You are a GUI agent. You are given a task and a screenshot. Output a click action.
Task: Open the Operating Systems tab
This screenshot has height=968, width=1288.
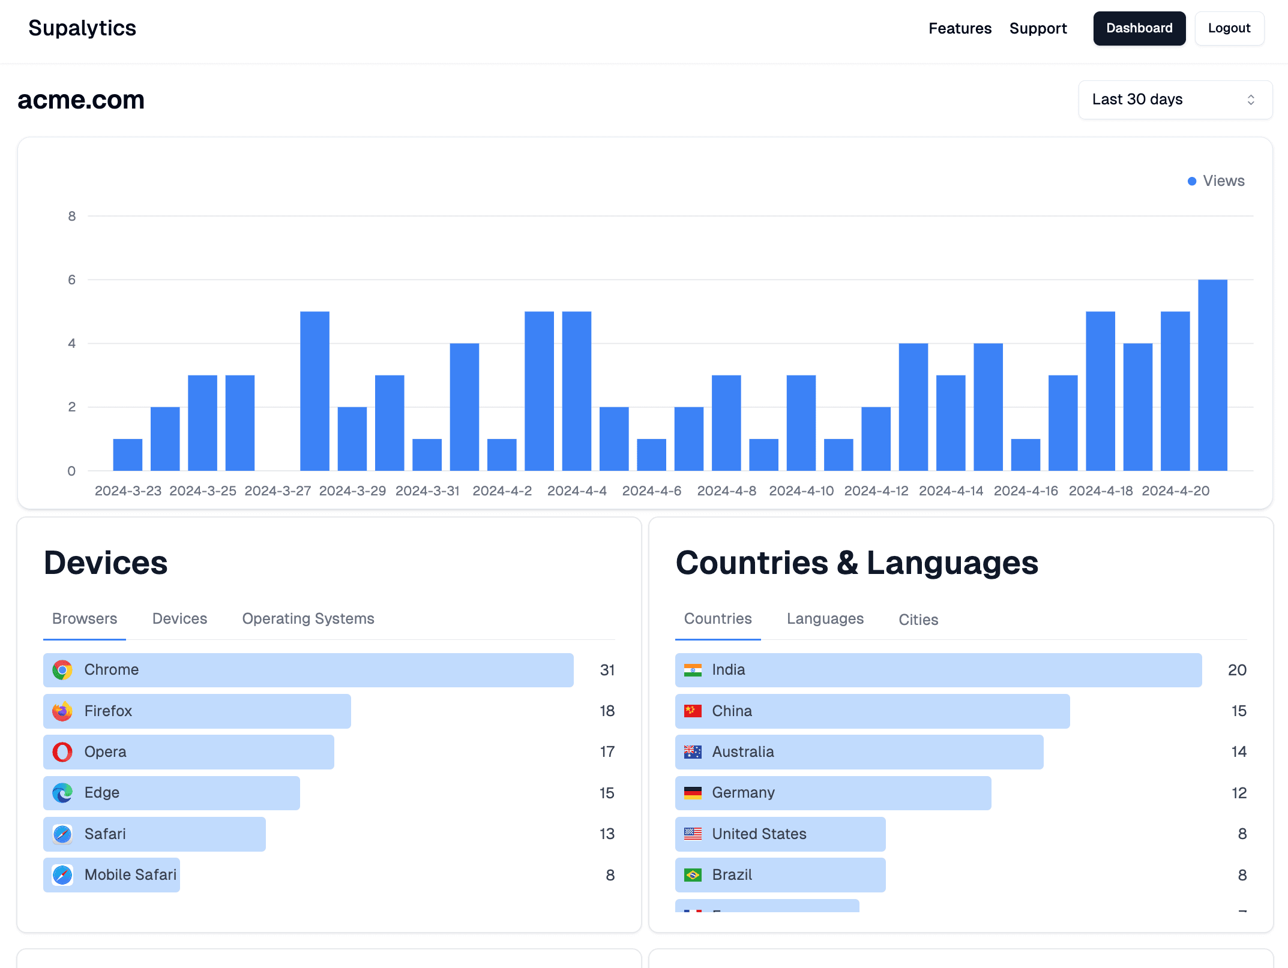point(308,619)
